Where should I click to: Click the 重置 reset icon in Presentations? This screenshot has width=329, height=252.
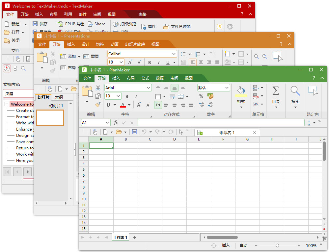pyautogui.click(x=86, y=56)
